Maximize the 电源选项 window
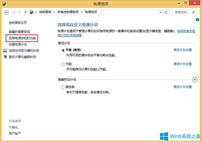202x142 pixels. tap(186, 3)
